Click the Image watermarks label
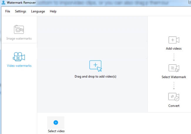The image size is (191, 134). click(19, 38)
